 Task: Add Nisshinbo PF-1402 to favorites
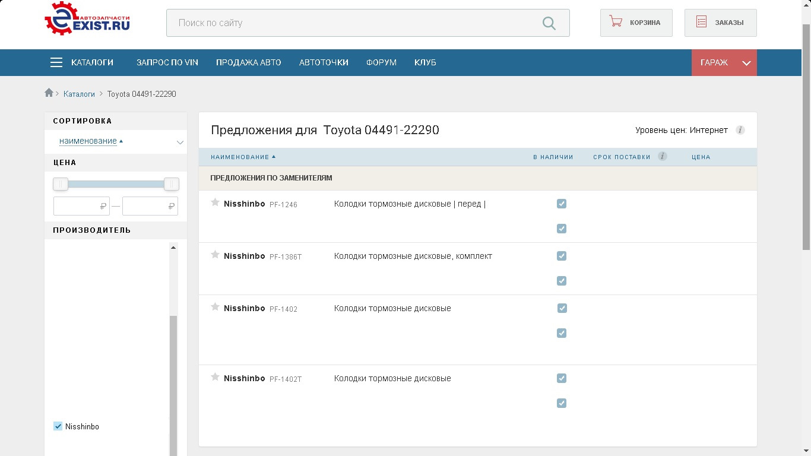tap(215, 308)
